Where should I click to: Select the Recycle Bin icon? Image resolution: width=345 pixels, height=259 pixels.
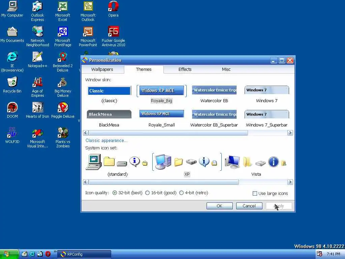(x=12, y=85)
